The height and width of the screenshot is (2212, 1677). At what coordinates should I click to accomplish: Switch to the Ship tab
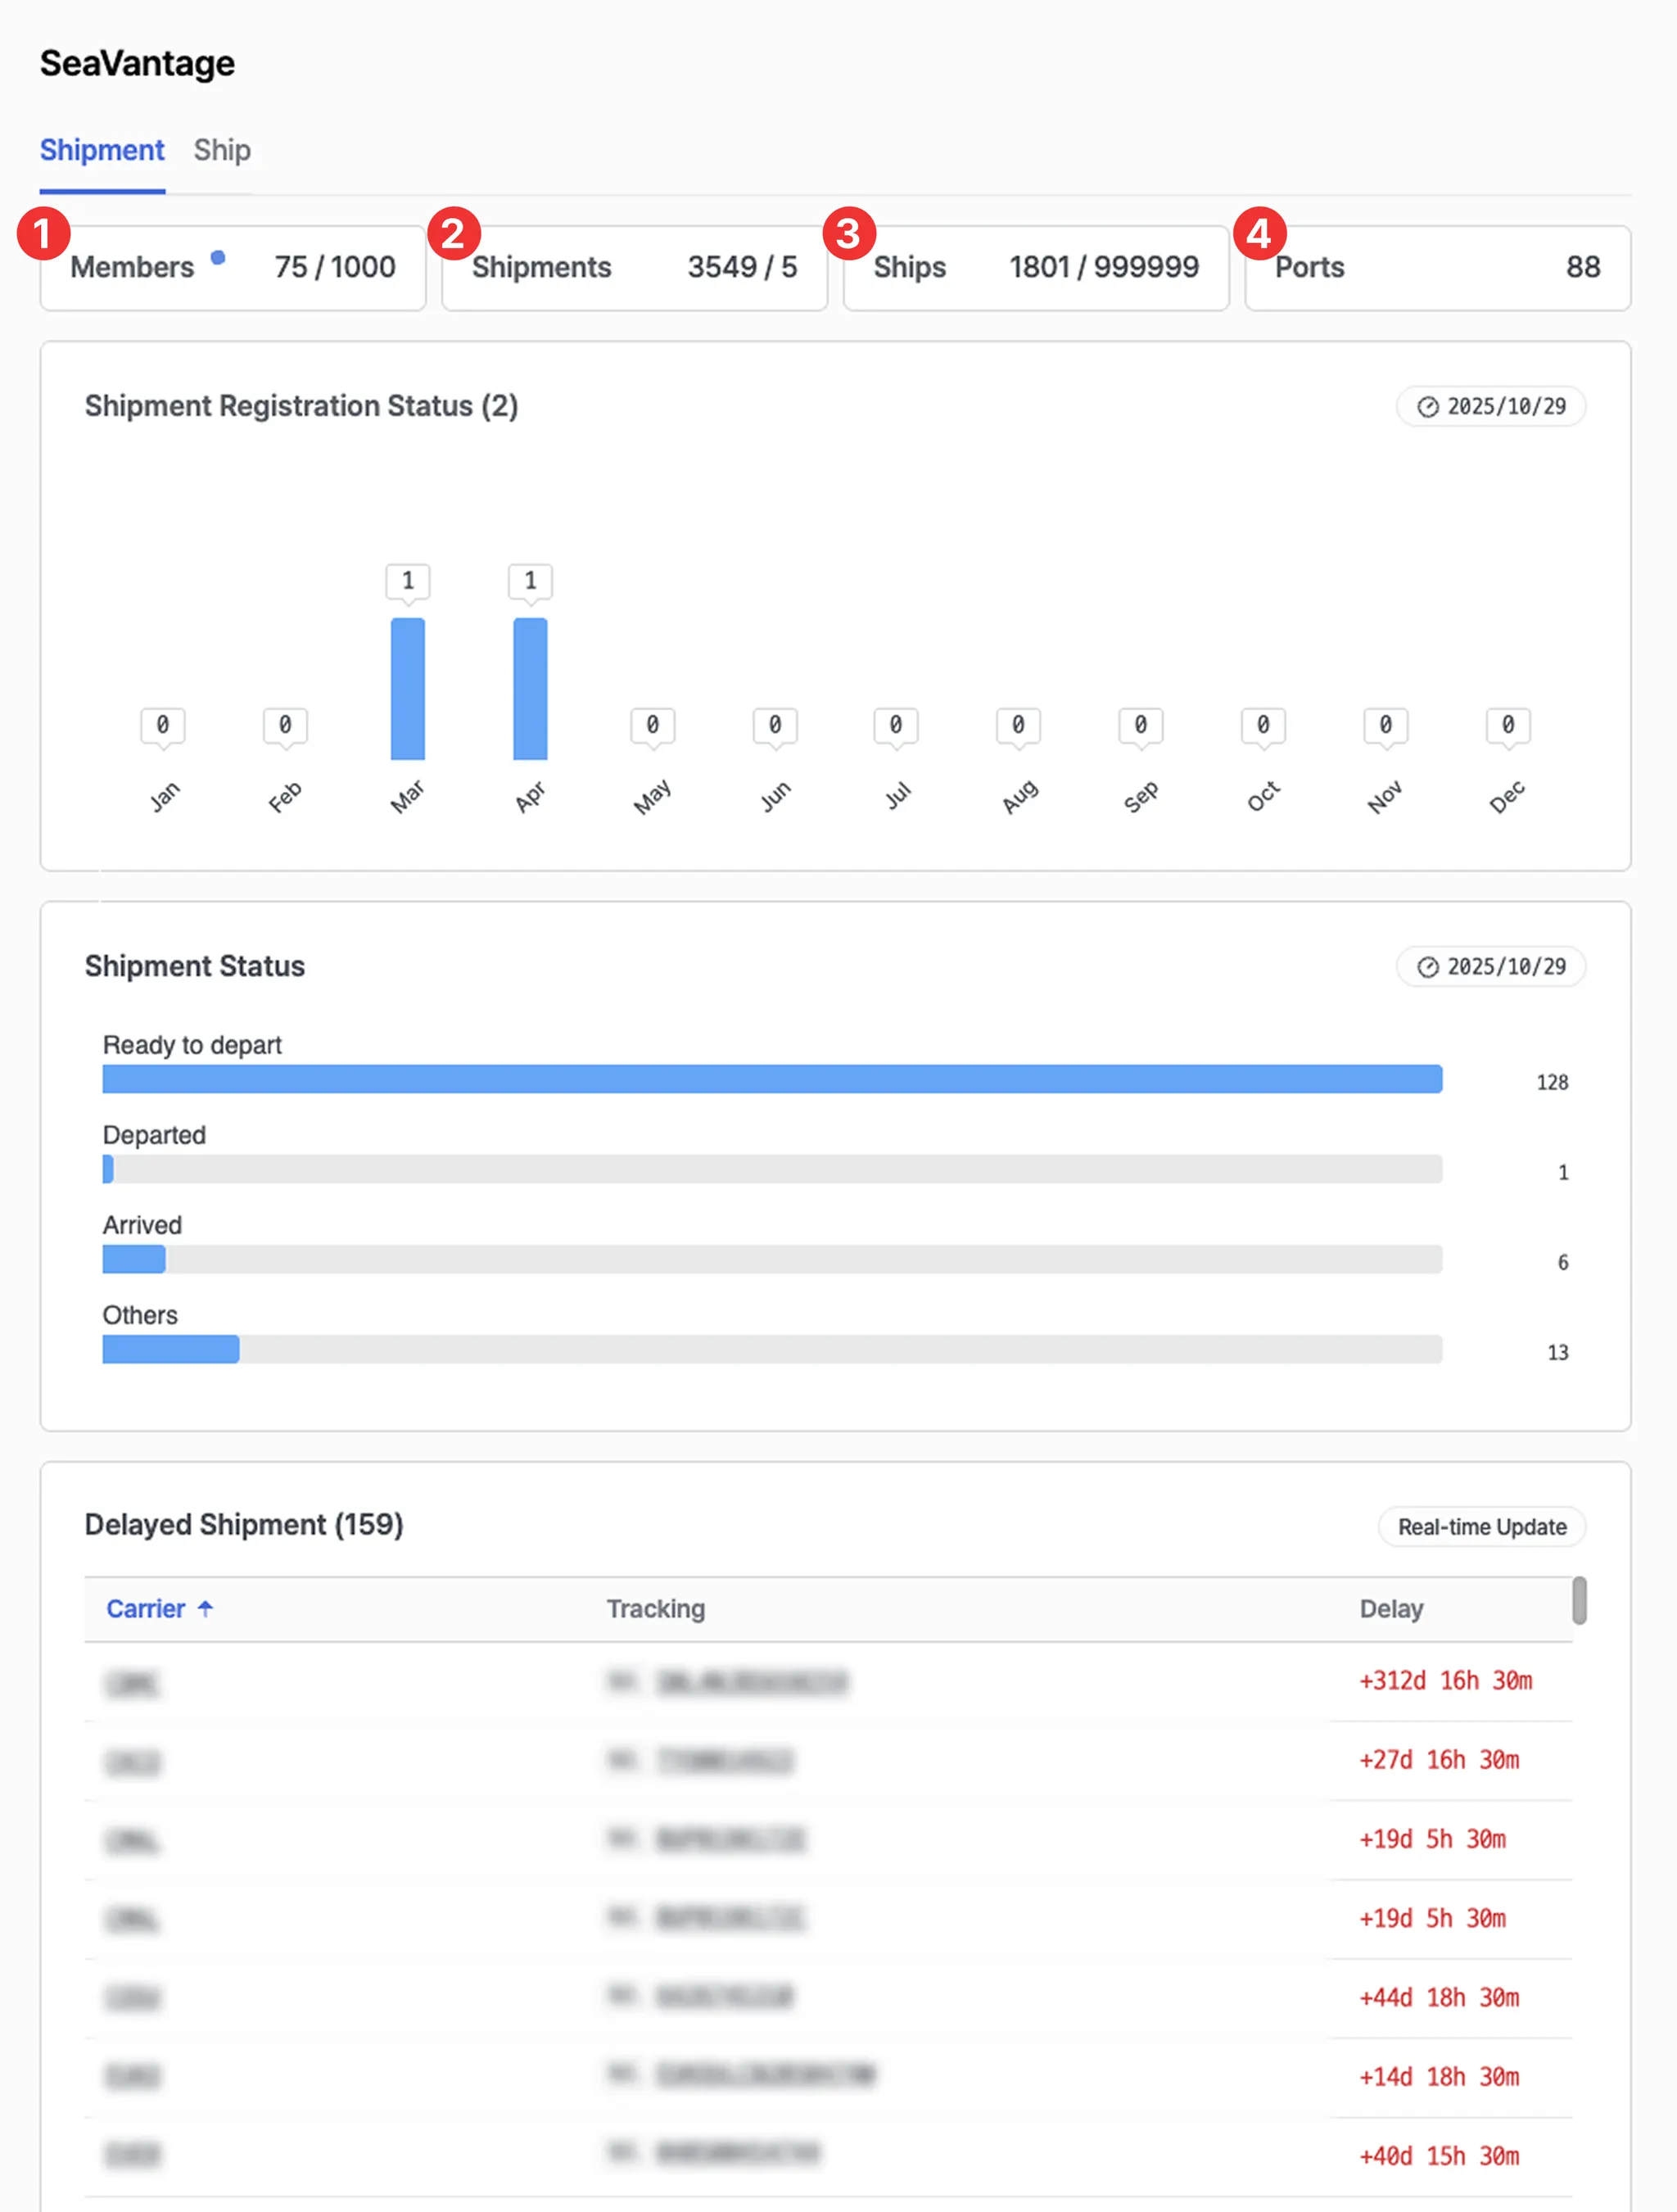coord(221,150)
